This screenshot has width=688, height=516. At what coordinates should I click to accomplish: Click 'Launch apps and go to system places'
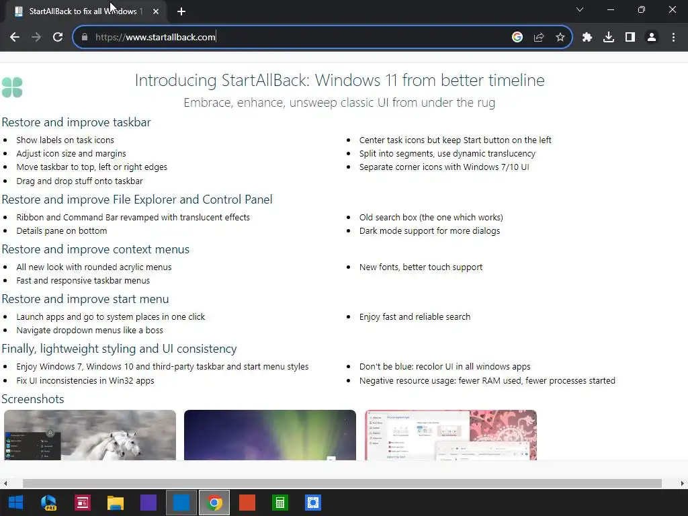[x=111, y=317]
